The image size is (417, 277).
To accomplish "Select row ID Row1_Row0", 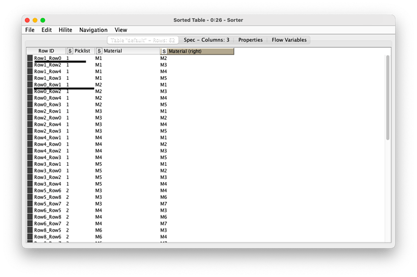I will (x=48, y=58).
